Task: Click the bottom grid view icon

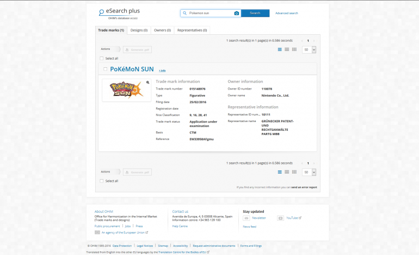Action: coord(294,172)
